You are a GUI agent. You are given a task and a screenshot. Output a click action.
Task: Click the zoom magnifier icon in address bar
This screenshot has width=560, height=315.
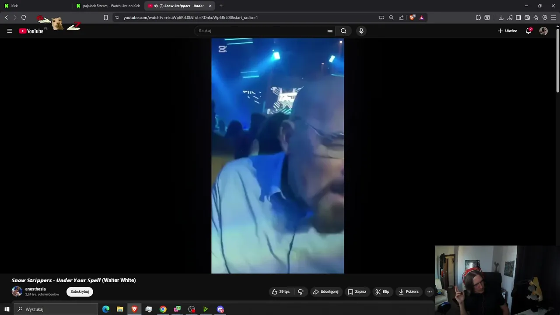point(392,17)
